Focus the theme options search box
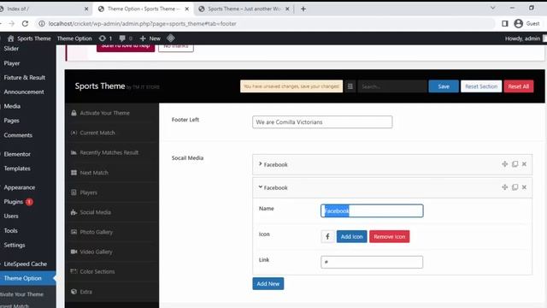The height and width of the screenshot is (308, 547). coord(392,86)
